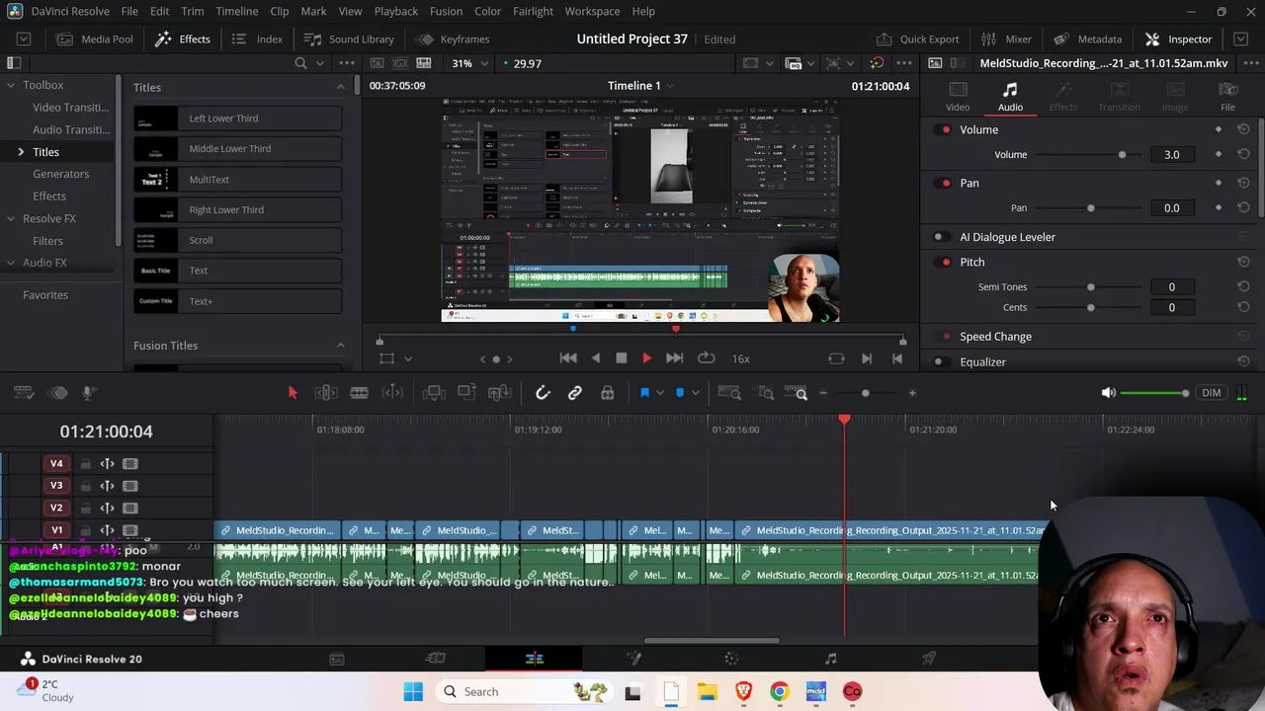Screen dimensions: 1265x711
Task: Collapse the Resolve FX tree node
Action: 11,218
